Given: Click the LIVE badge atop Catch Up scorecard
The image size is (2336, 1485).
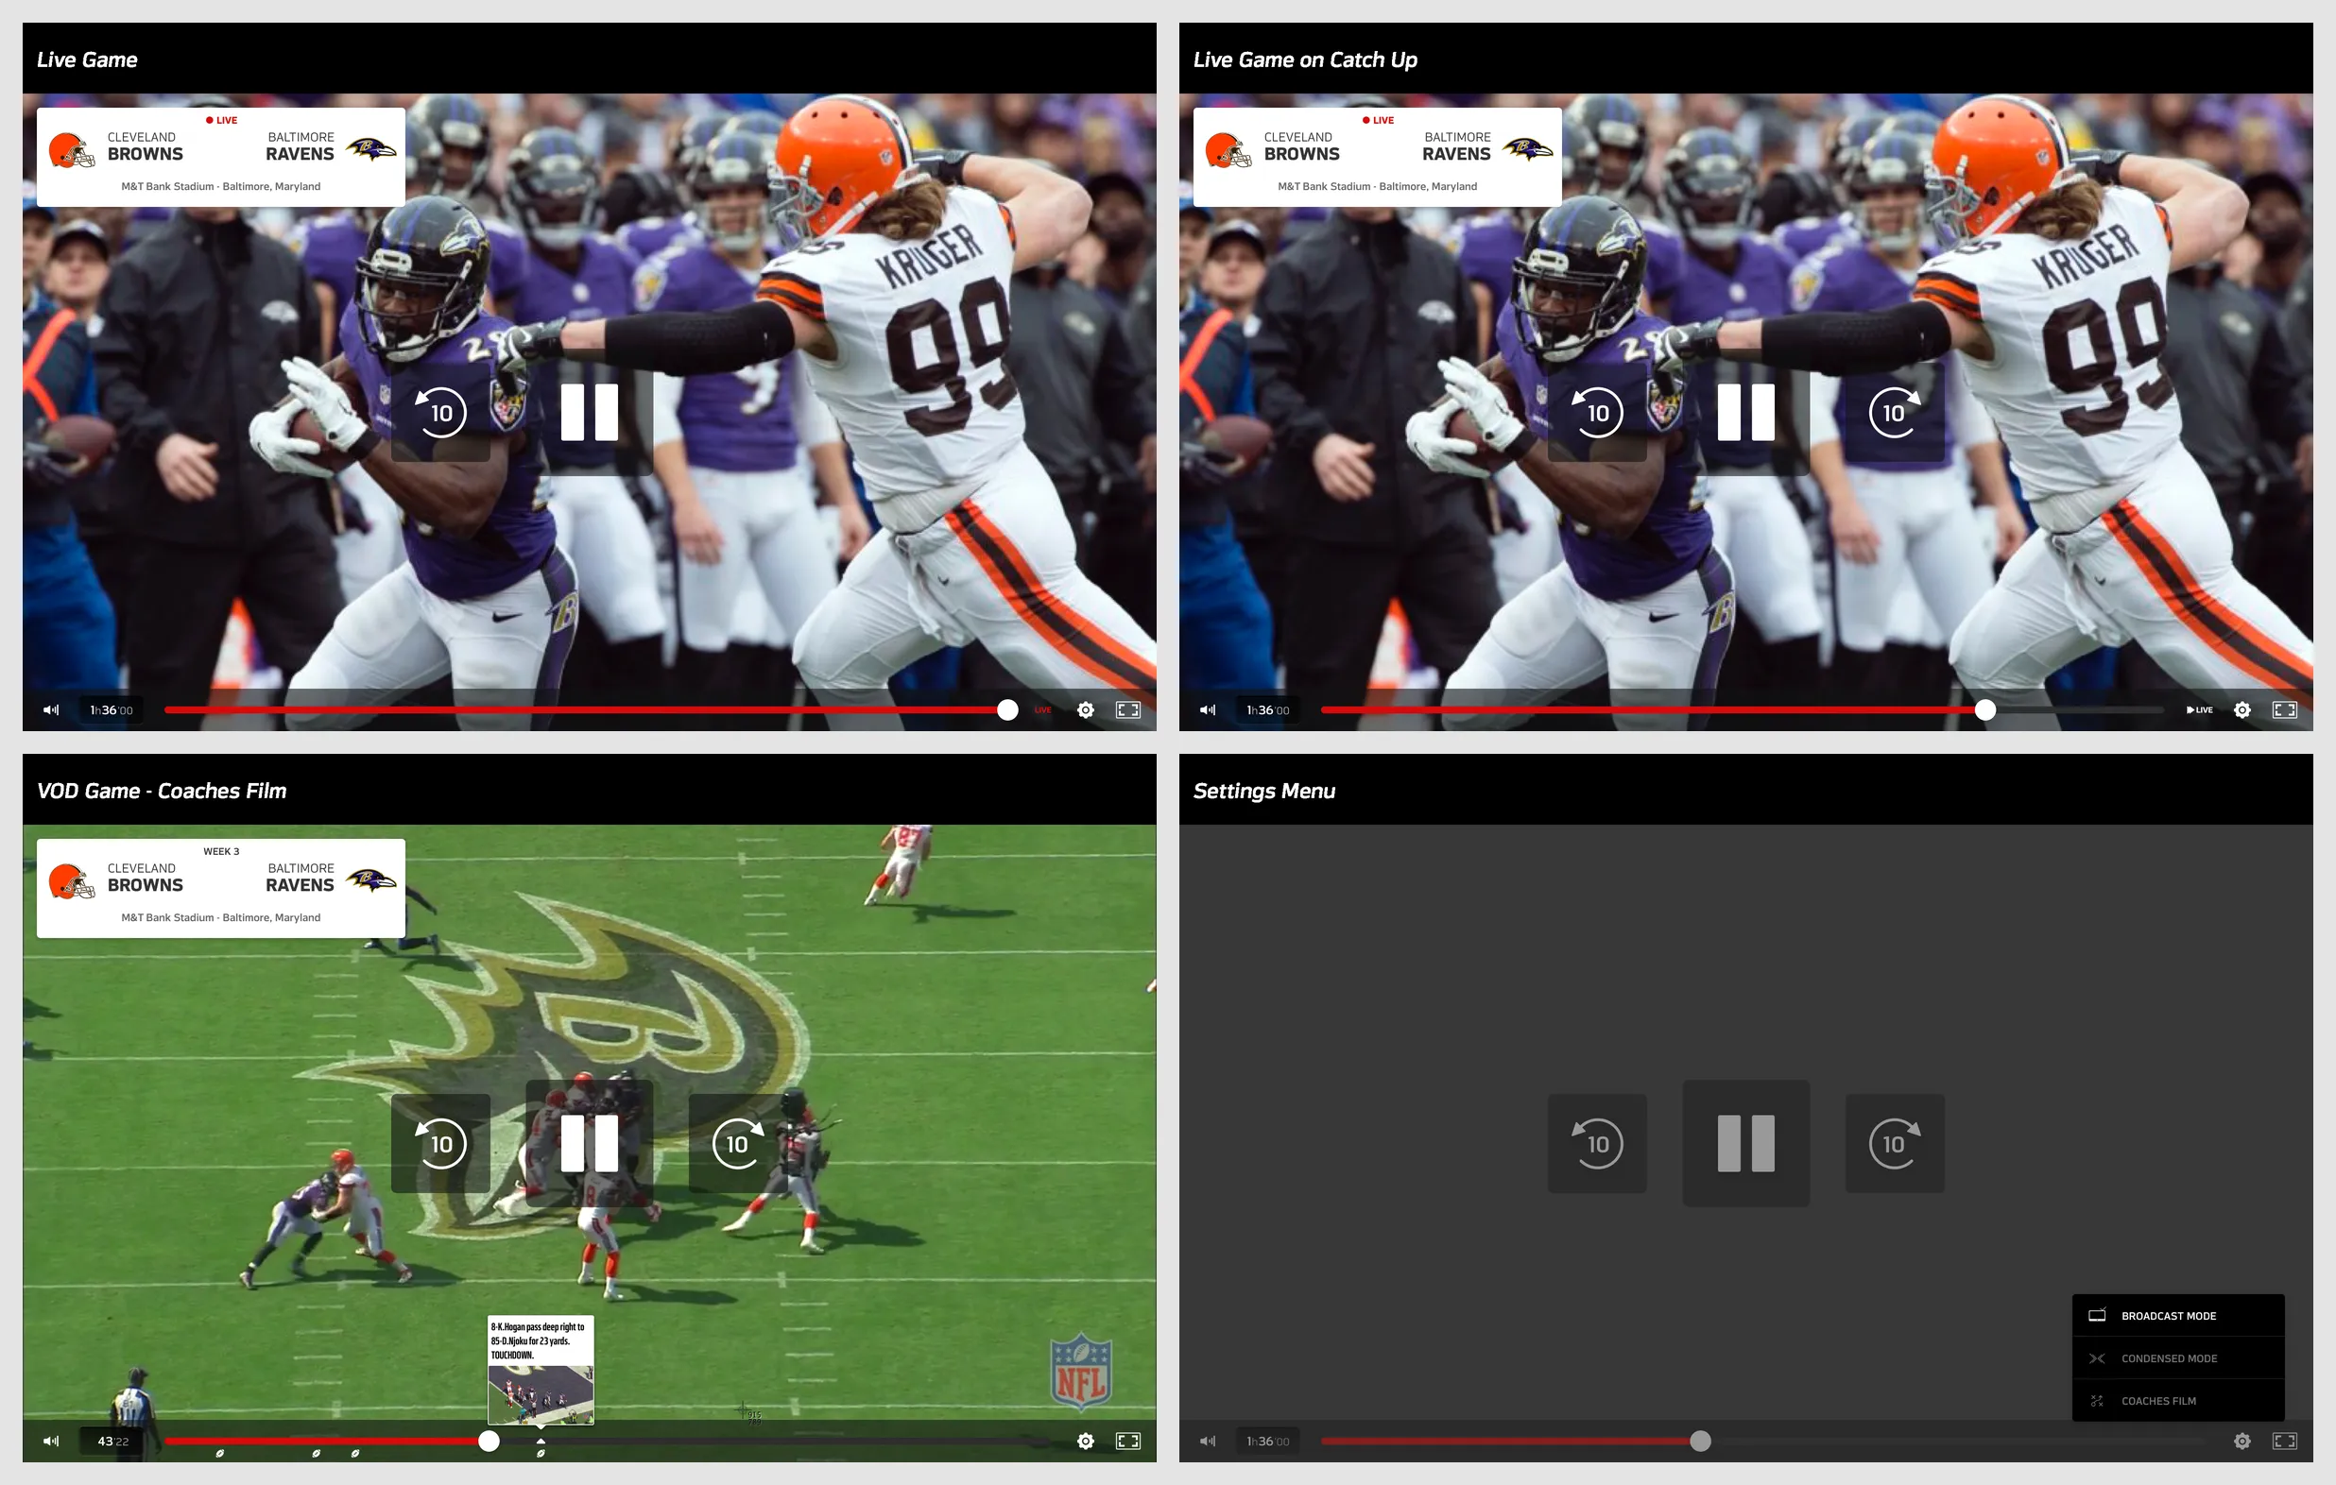Looking at the screenshot, I should 1378,120.
